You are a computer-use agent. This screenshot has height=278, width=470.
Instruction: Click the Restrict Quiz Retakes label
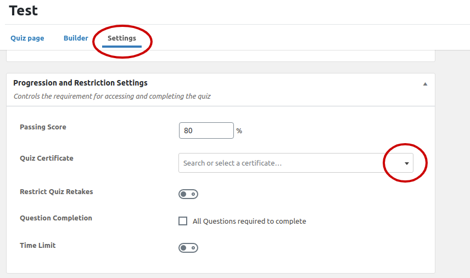pos(57,191)
